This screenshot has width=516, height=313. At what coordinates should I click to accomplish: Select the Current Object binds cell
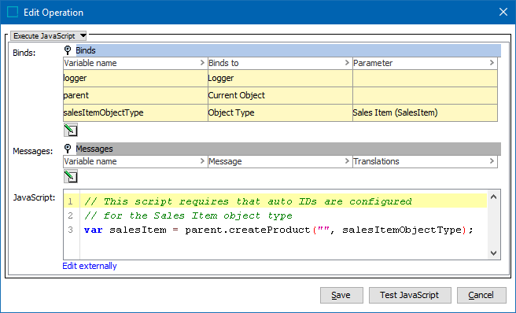click(280, 95)
